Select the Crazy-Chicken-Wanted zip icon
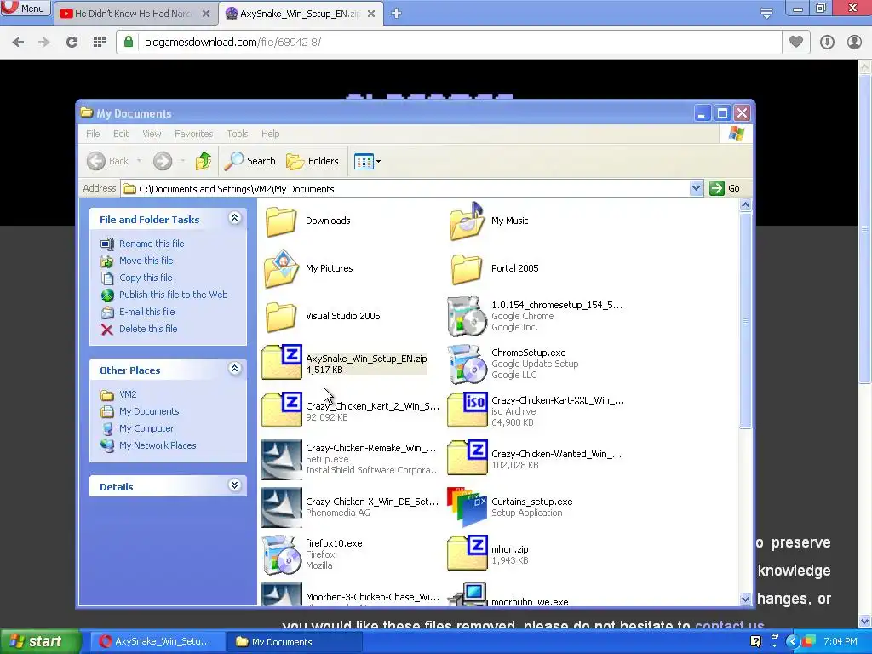Viewport: 872px width, 654px height. click(x=468, y=457)
